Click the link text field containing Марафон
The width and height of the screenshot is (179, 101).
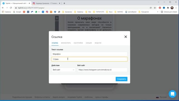tap(89, 54)
